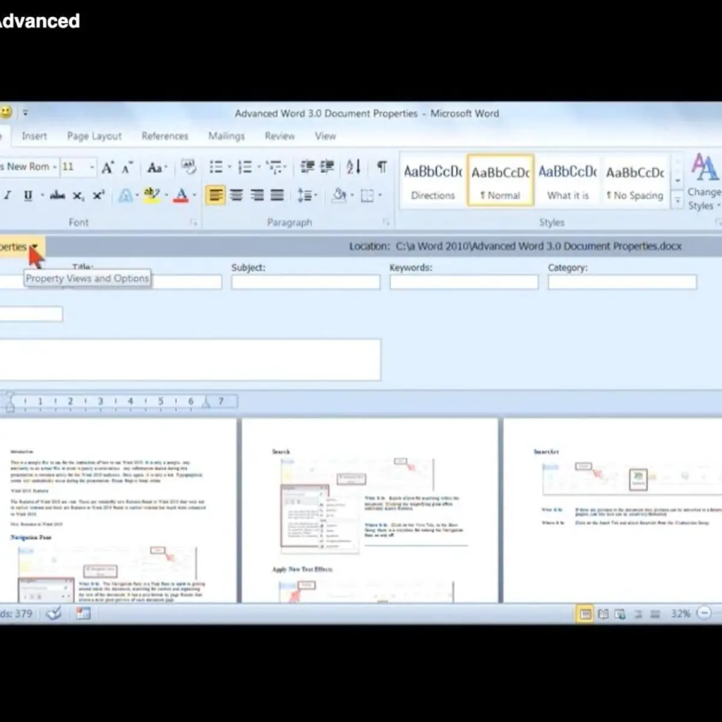The image size is (722, 722).
Task: Toggle Subscript formatting
Action: [x=78, y=196]
